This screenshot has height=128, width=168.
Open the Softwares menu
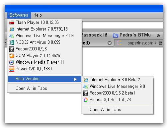pyautogui.click(x=19, y=15)
